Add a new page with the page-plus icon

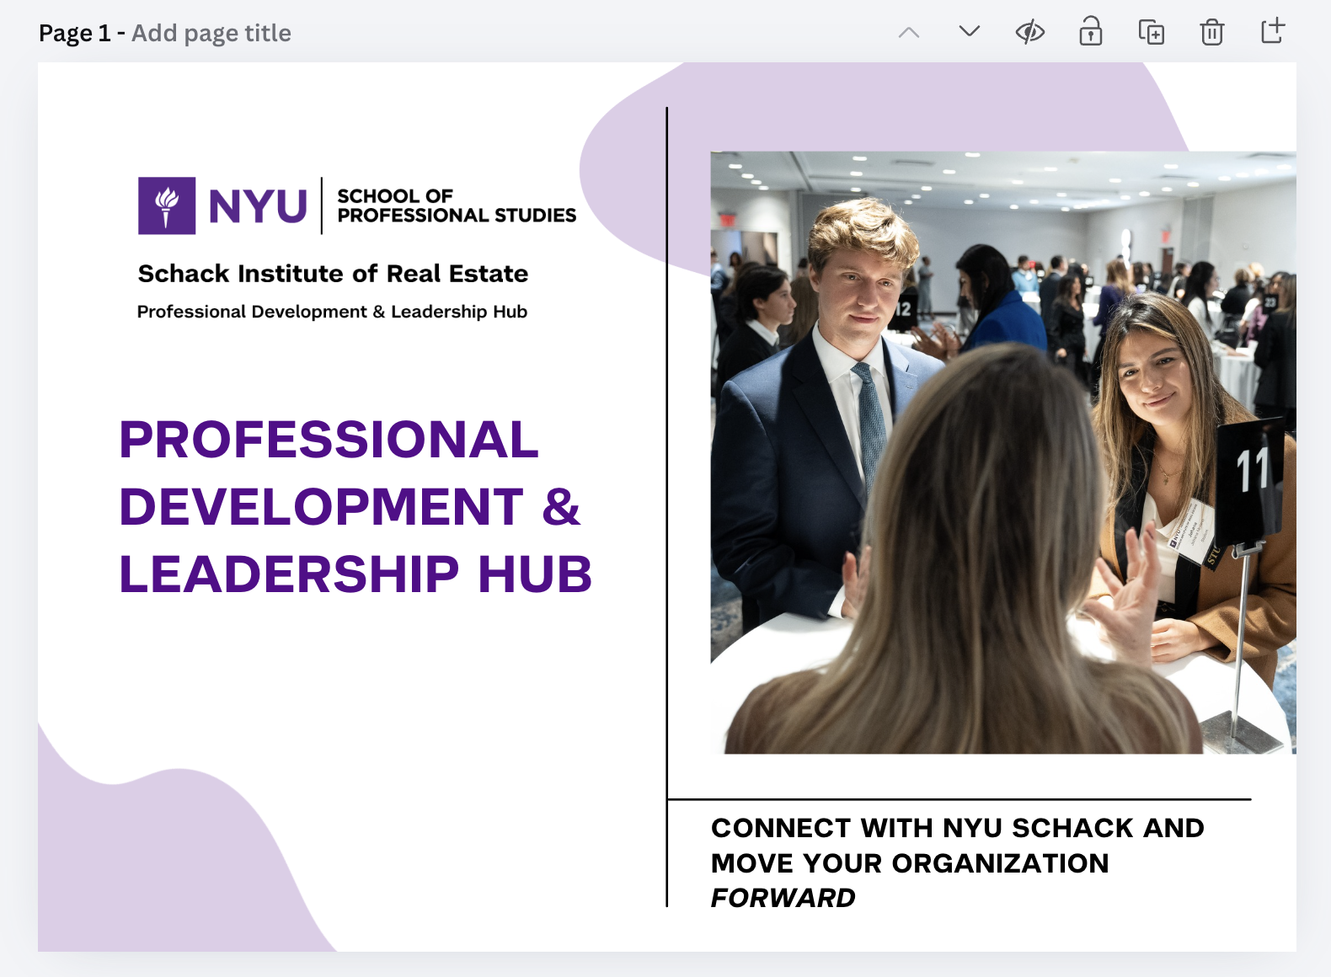pos(1273,31)
